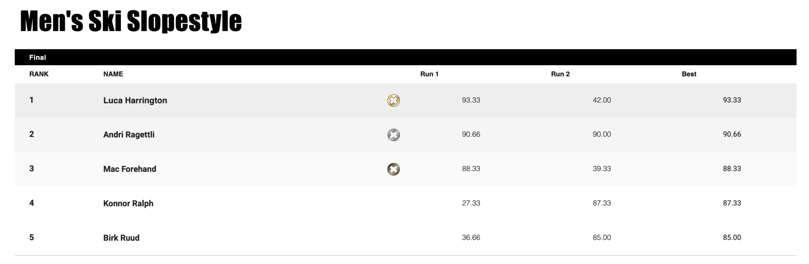Click the Men's Ski Slopestyle heading
This screenshot has height=264, width=809.
pyautogui.click(x=131, y=21)
